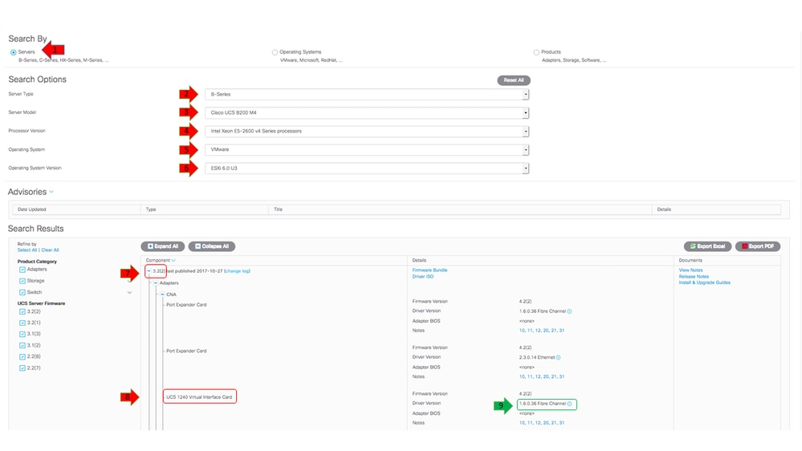802x451 pixels.
Task: Select UCS 1240 Virtual Interface Card row
Action: (199, 396)
